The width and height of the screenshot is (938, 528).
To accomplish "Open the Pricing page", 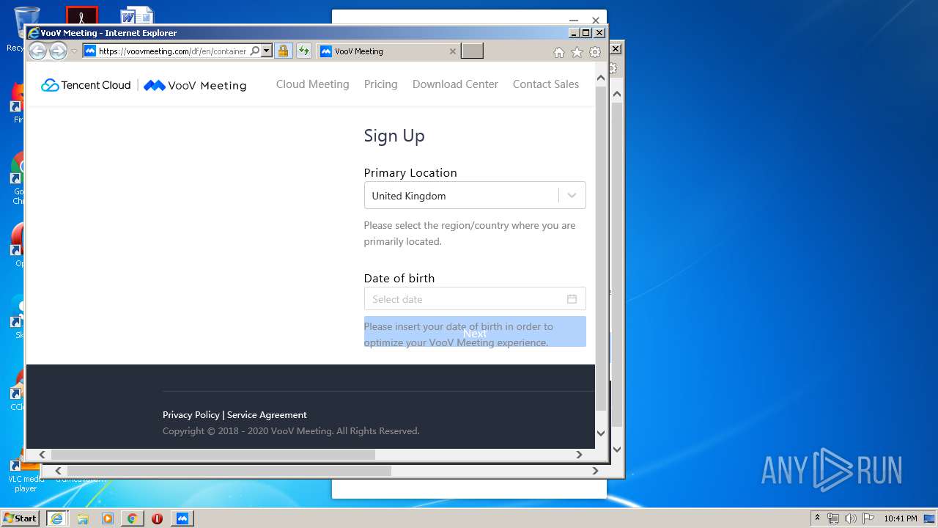I will (x=381, y=84).
